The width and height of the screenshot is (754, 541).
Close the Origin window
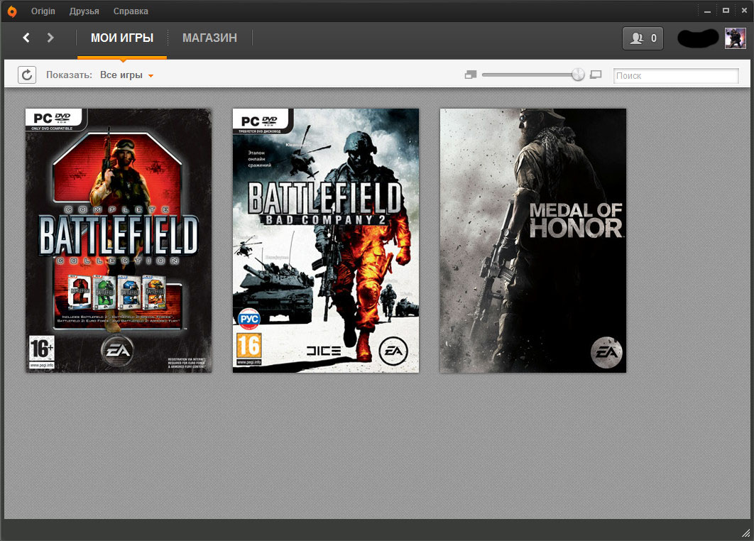pyautogui.click(x=744, y=11)
